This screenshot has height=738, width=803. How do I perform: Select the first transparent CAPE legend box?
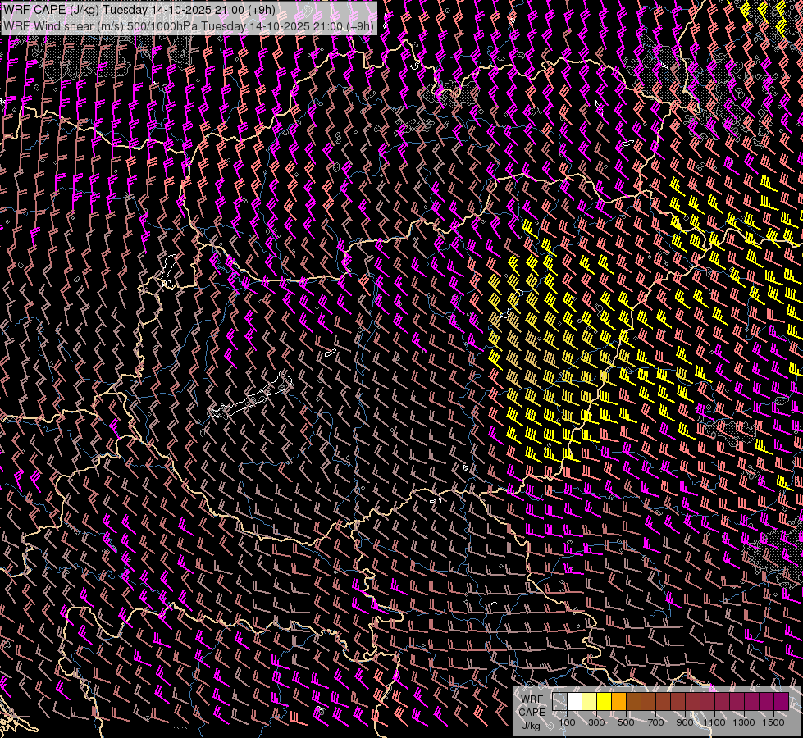(560, 702)
